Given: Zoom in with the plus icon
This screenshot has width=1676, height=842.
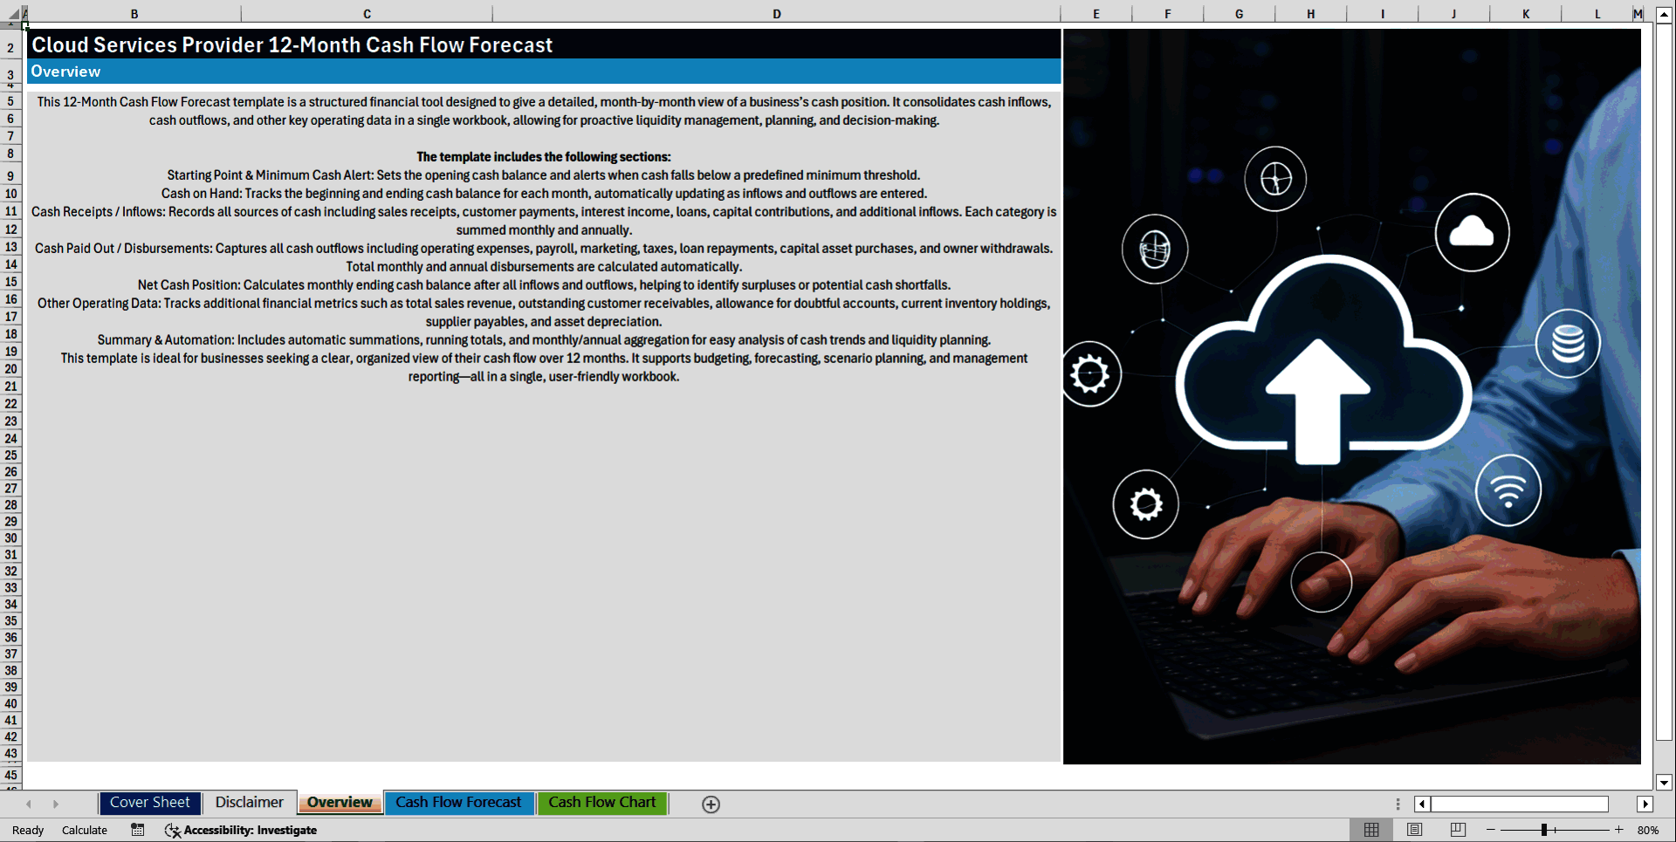Looking at the screenshot, I should (1619, 830).
